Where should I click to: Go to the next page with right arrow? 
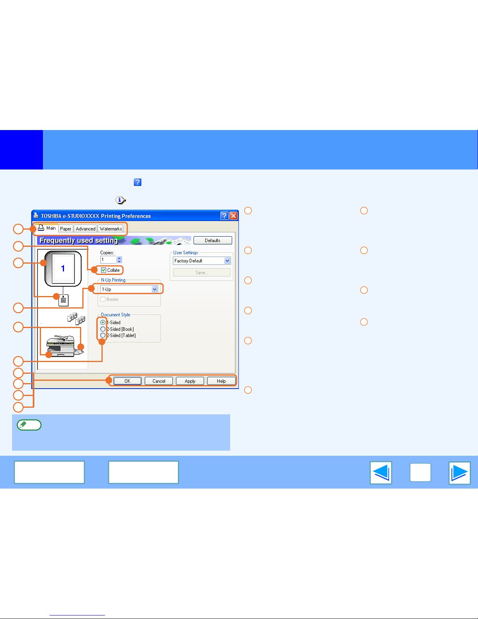459,473
